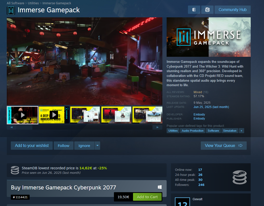
Task: Click the followers count 246
Action: (x=201, y=185)
